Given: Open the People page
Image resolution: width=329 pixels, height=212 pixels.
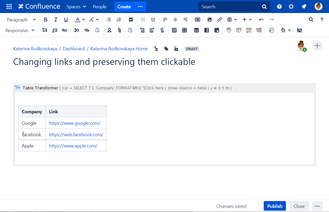Looking at the screenshot, I should [x=99, y=7].
